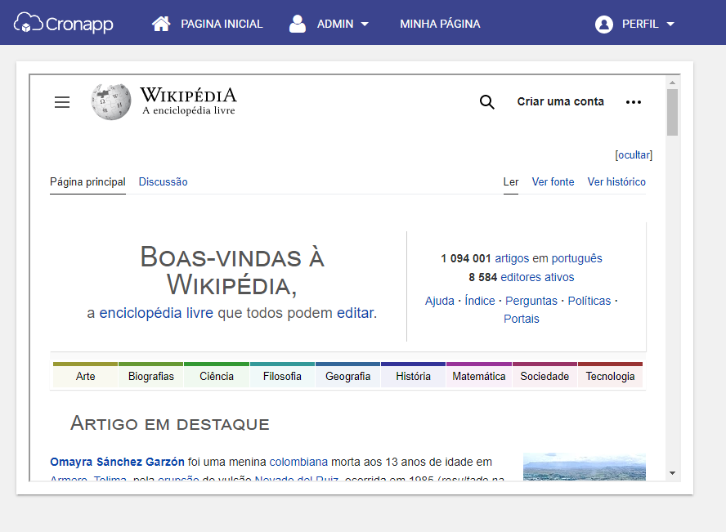Select the Página principal tab
Image resolution: width=726 pixels, height=532 pixels.
point(88,181)
